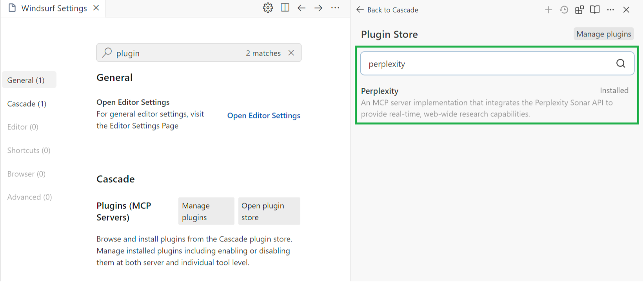Open the Perplexity plugin entry
This screenshot has height=283, width=643.
tap(495, 102)
